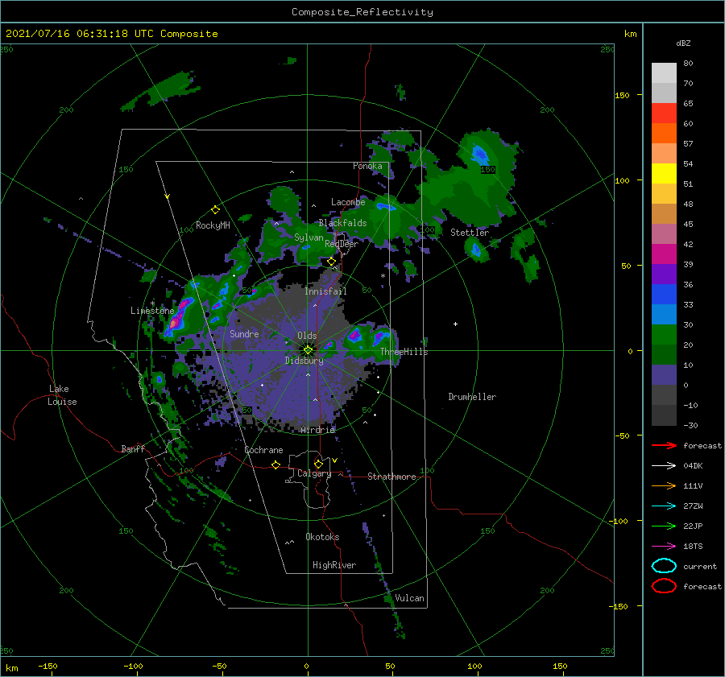The height and width of the screenshot is (677, 725).
Task: Click the Calgary city label
Action: [314, 473]
